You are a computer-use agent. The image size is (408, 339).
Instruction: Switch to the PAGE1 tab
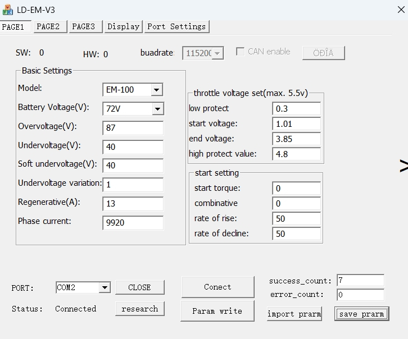pyautogui.click(x=16, y=27)
